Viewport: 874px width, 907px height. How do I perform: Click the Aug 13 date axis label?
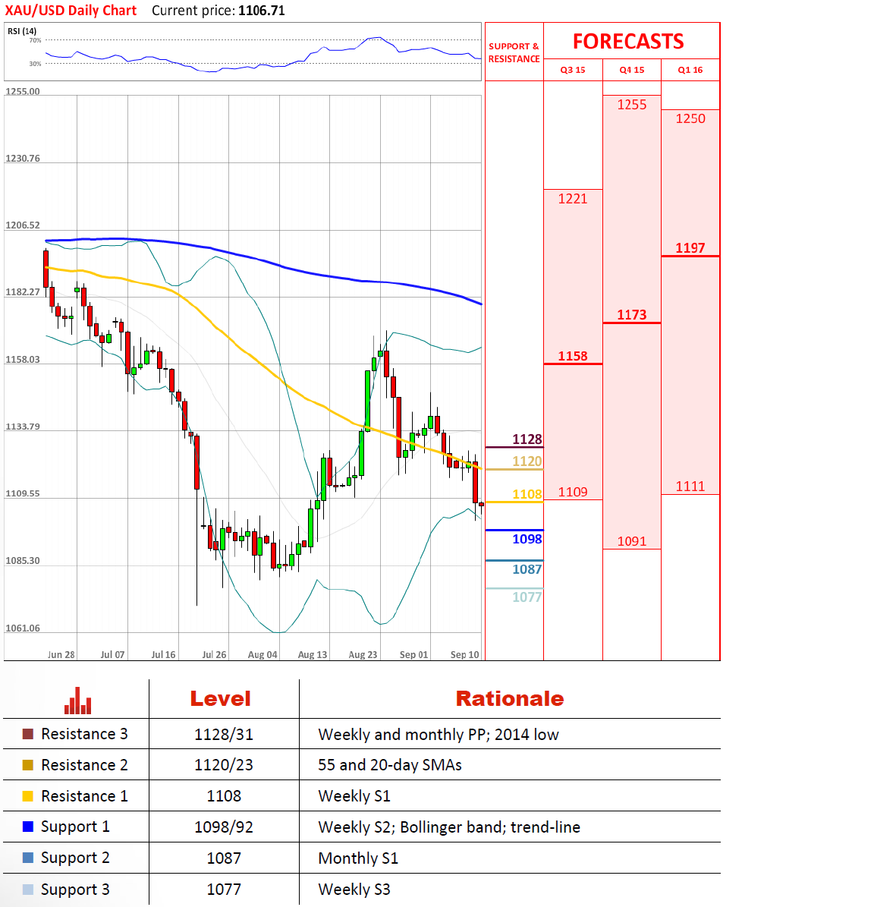pos(312,655)
